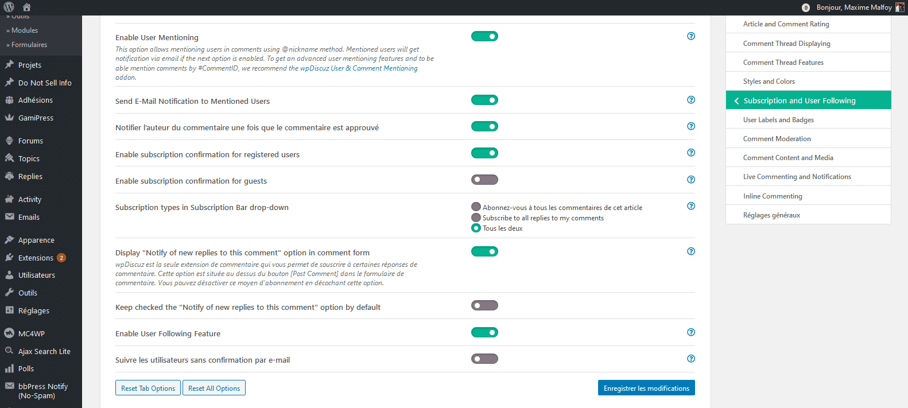Toggle subscription confirmation for registered users

pyautogui.click(x=484, y=153)
